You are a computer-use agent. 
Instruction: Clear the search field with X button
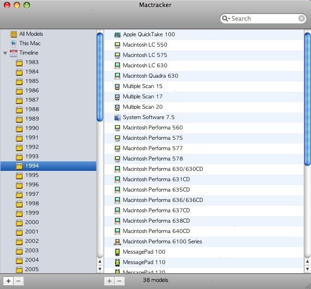click(302, 18)
